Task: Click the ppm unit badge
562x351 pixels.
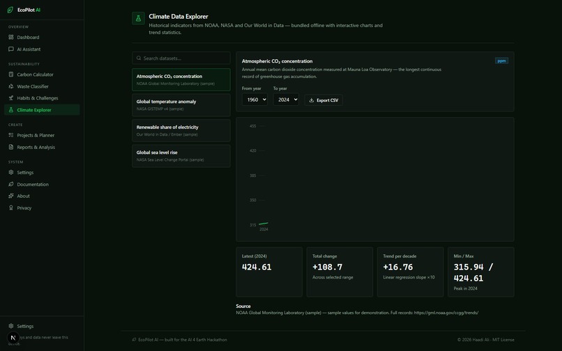Action: [x=501, y=61]
